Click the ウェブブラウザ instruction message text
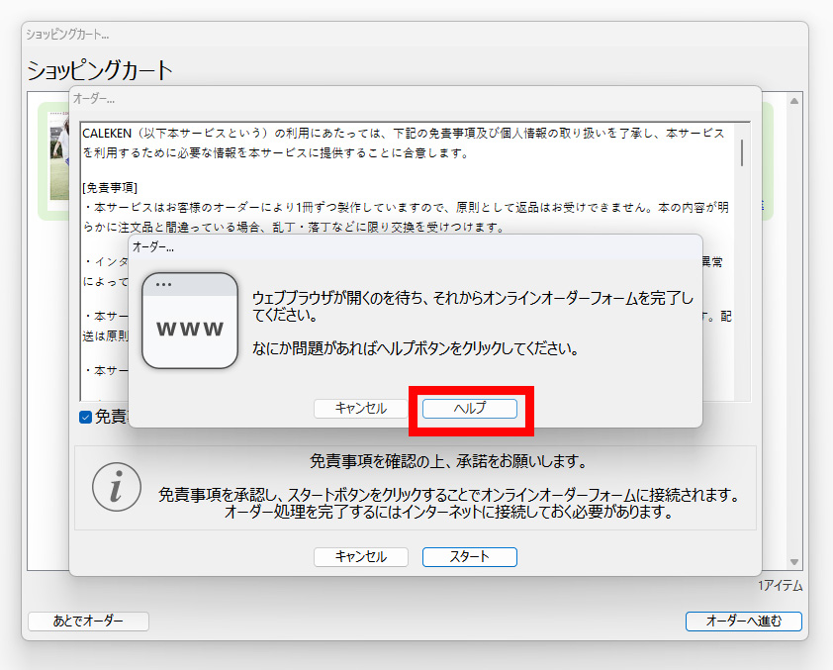The height and width of the screenshot is (670, 833). coord(473,307)
